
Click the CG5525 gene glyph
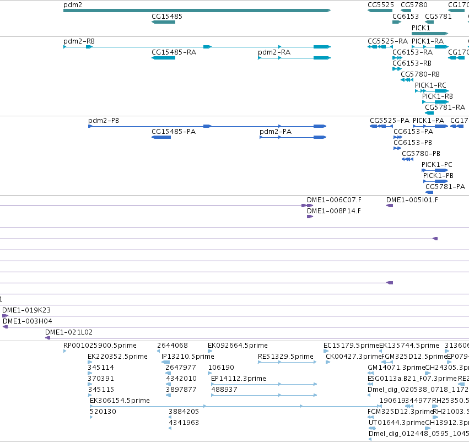pos(380,10)
